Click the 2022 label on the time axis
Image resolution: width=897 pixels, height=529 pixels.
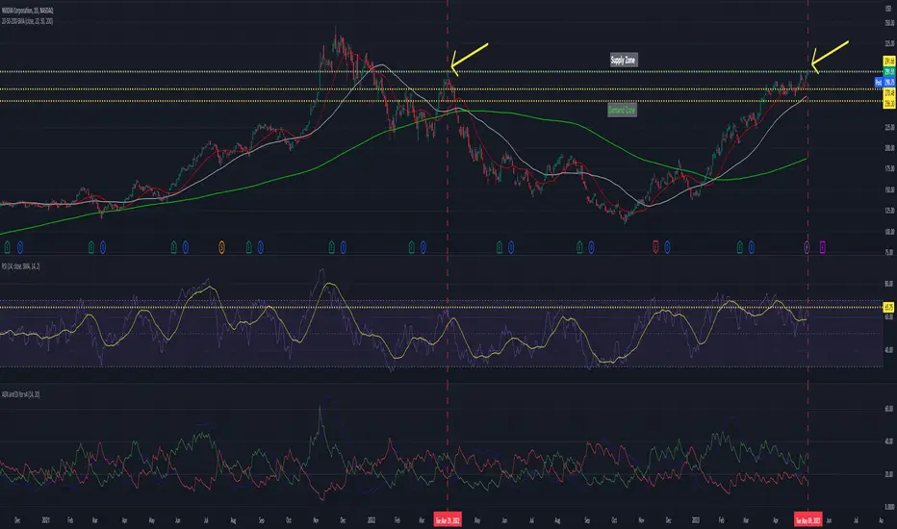click(372, 520)
